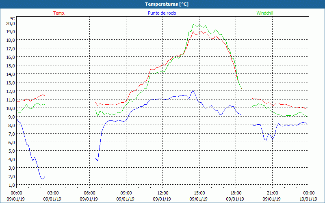
Task: Click the y-axis value '4,0'
Action: (x=11, y=160)
